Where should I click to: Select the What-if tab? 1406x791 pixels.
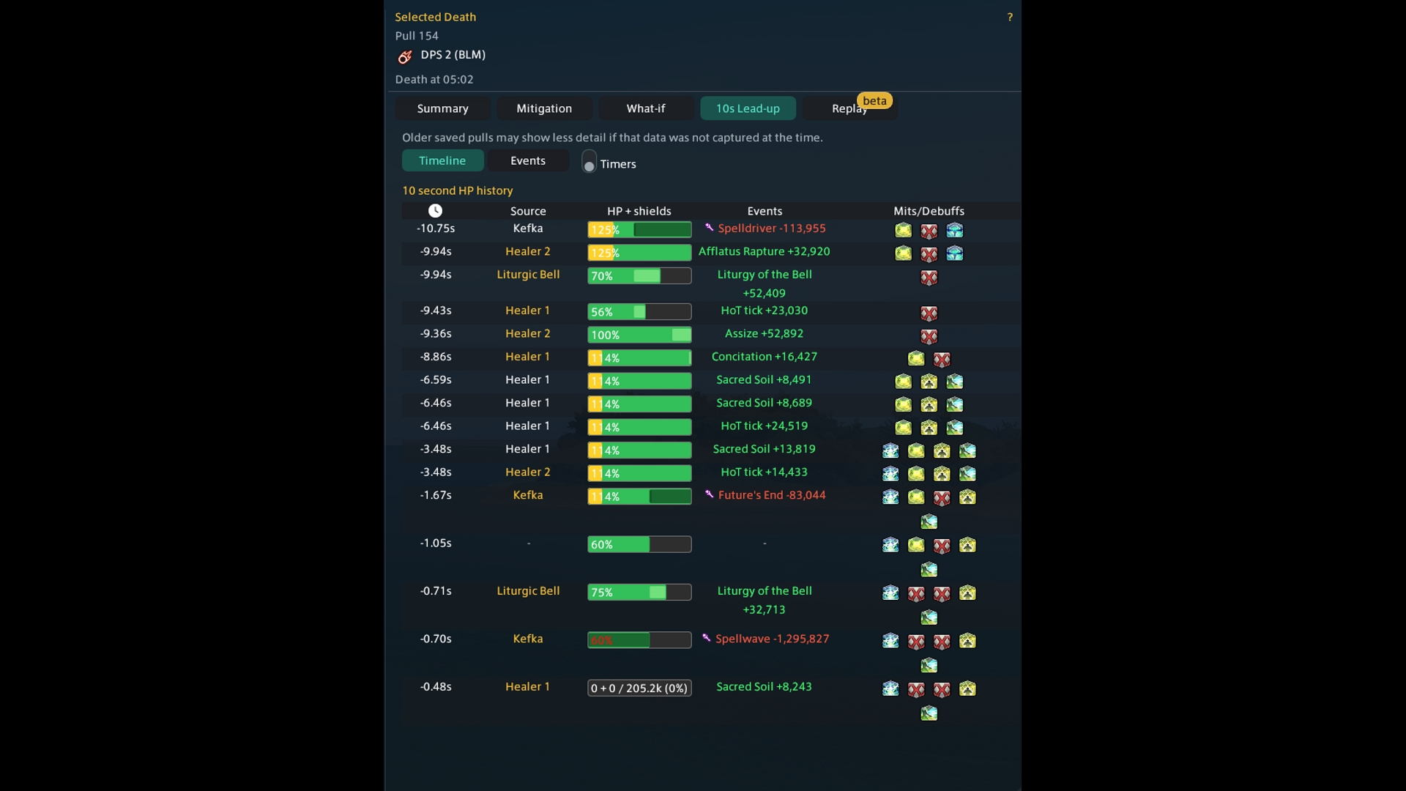click(x=646, y=108)
